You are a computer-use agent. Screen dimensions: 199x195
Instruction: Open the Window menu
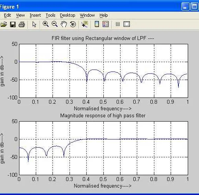(x=87, y=15)
